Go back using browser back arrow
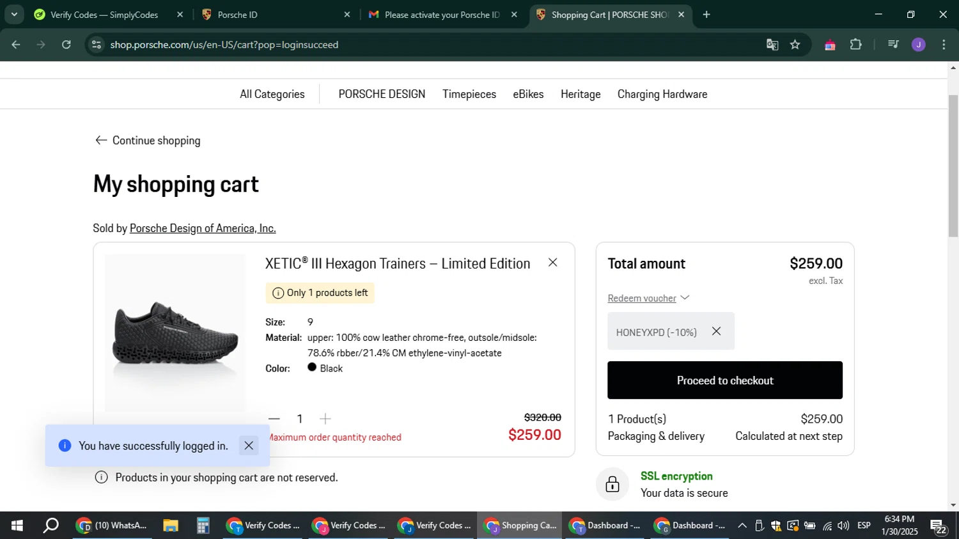The image size is (959, 539). pyautogui.click(x=16, y=45)
